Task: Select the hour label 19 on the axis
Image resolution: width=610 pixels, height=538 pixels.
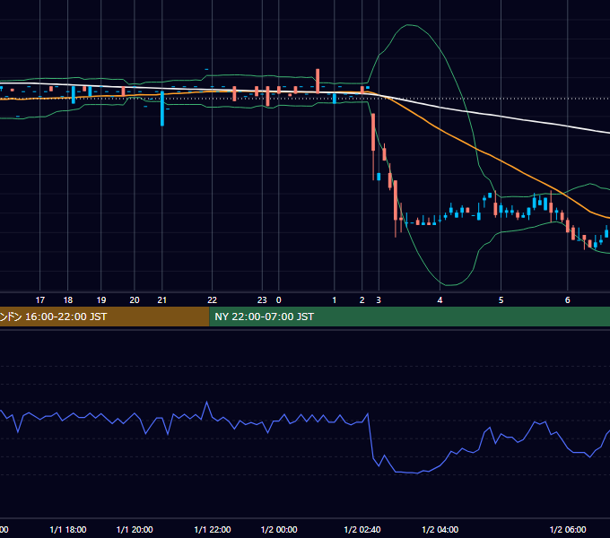Action: [x=101, y=300]
